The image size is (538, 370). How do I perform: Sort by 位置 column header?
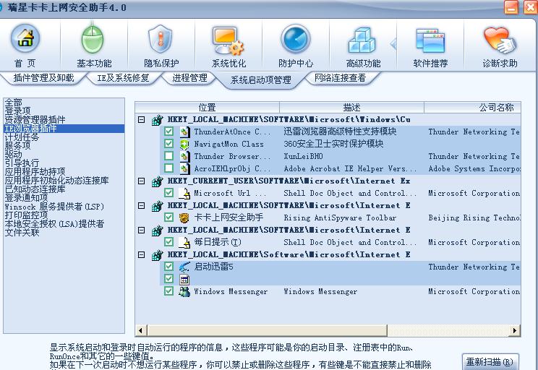(208, 108)
